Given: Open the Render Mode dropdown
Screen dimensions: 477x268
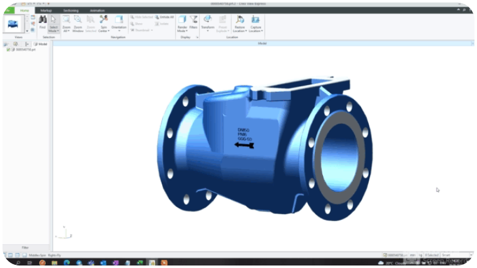Looking at the screenshot, I should (x=182, y=29).
